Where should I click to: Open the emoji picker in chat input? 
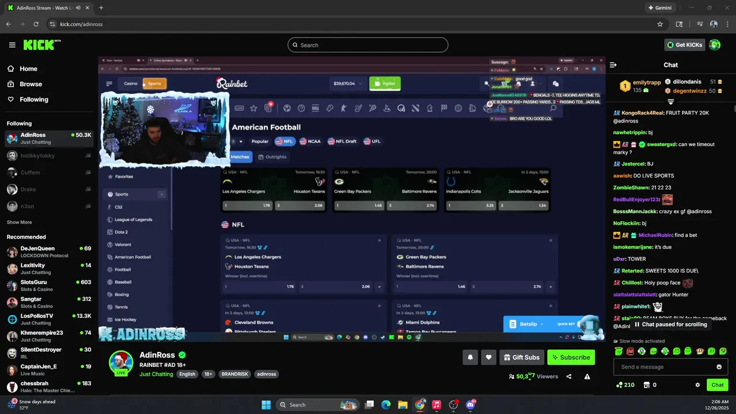coord(719,367)
